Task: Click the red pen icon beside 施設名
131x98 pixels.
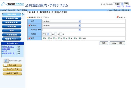Action: (x=29, y=25)
